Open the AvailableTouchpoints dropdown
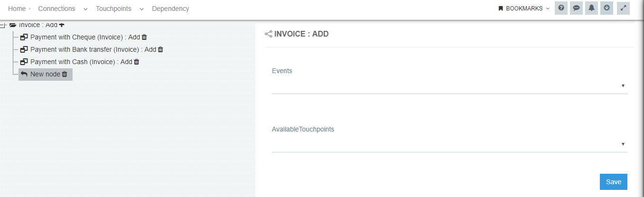The image size is (644, 197). click(x=449, y=144)
